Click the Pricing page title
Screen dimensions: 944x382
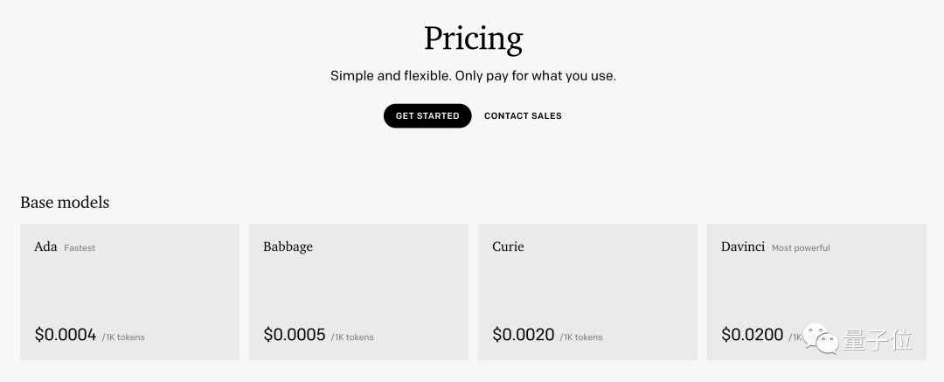coord(473,39)
